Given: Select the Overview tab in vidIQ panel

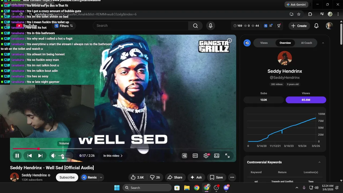Looking at the screenshot, I should pos(285,43).
